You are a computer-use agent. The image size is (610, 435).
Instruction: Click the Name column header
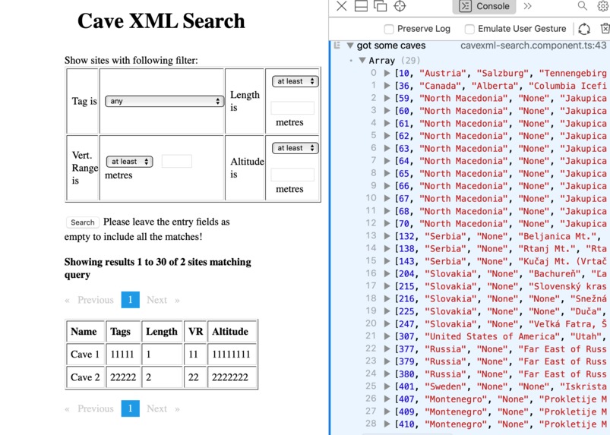[x=85, y=331]
